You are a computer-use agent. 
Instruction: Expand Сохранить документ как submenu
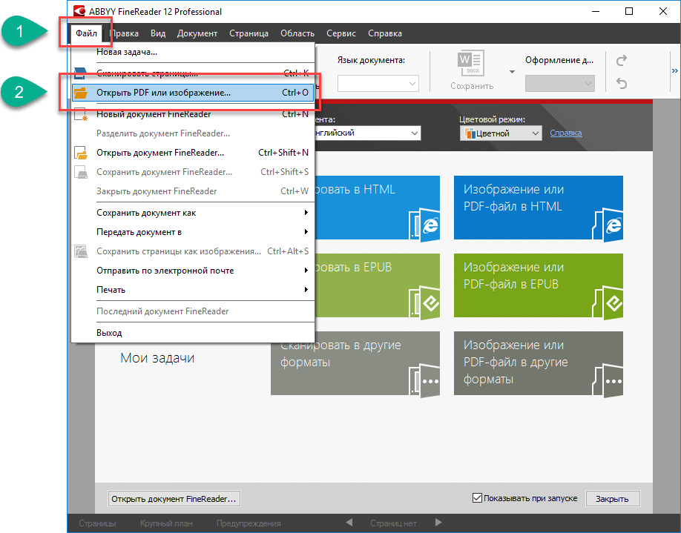[193, 213]
